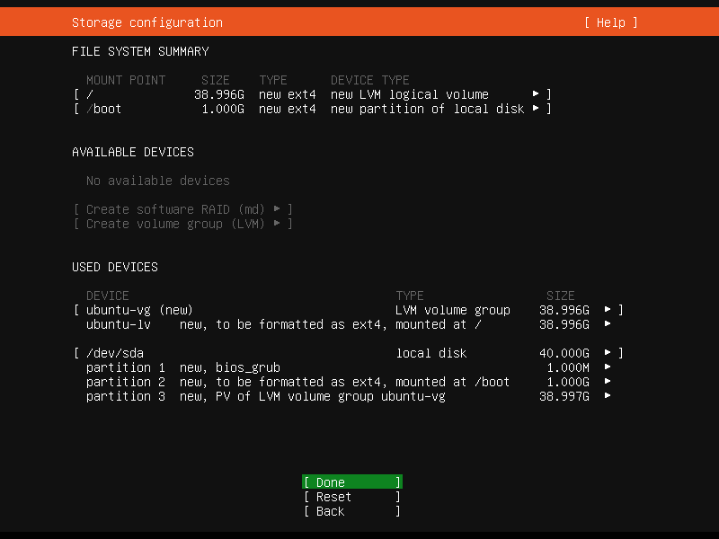The width and height of the screenshot is (719, 539).
Task: Click the arrow next to partition 2 /boot
Action: (x=608, y=381)
